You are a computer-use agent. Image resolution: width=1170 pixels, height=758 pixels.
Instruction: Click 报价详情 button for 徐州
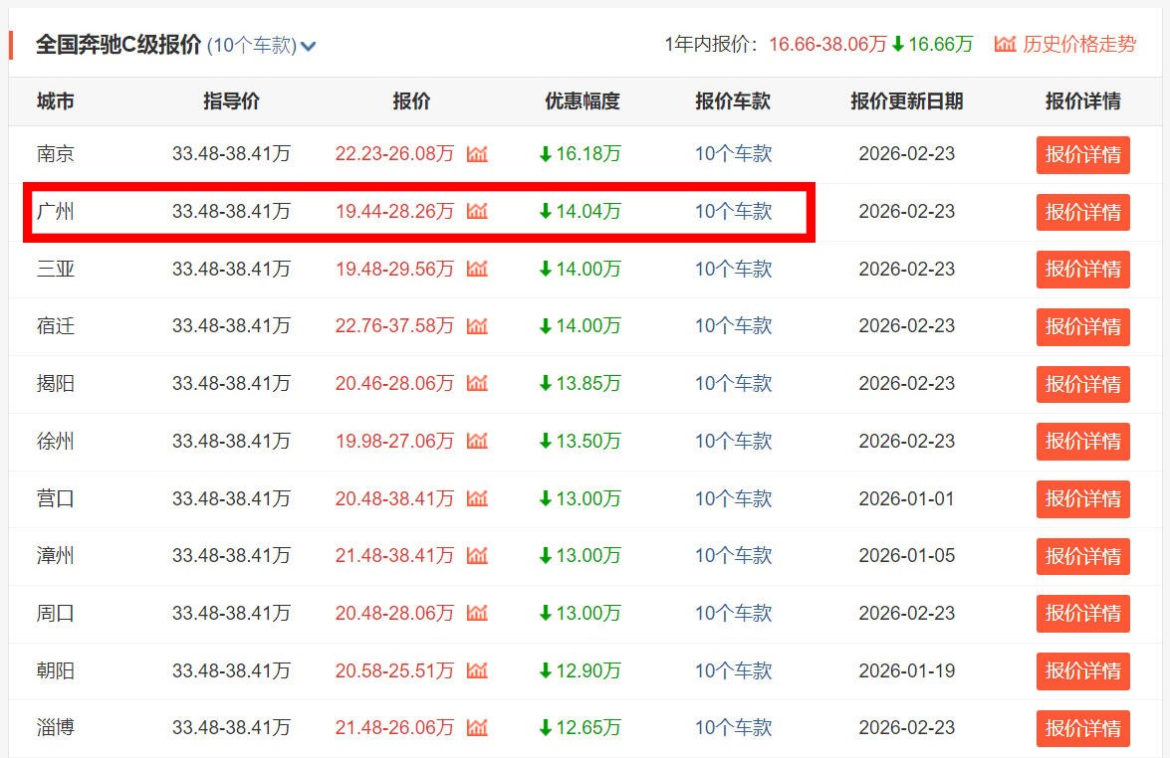[1082, 442]
